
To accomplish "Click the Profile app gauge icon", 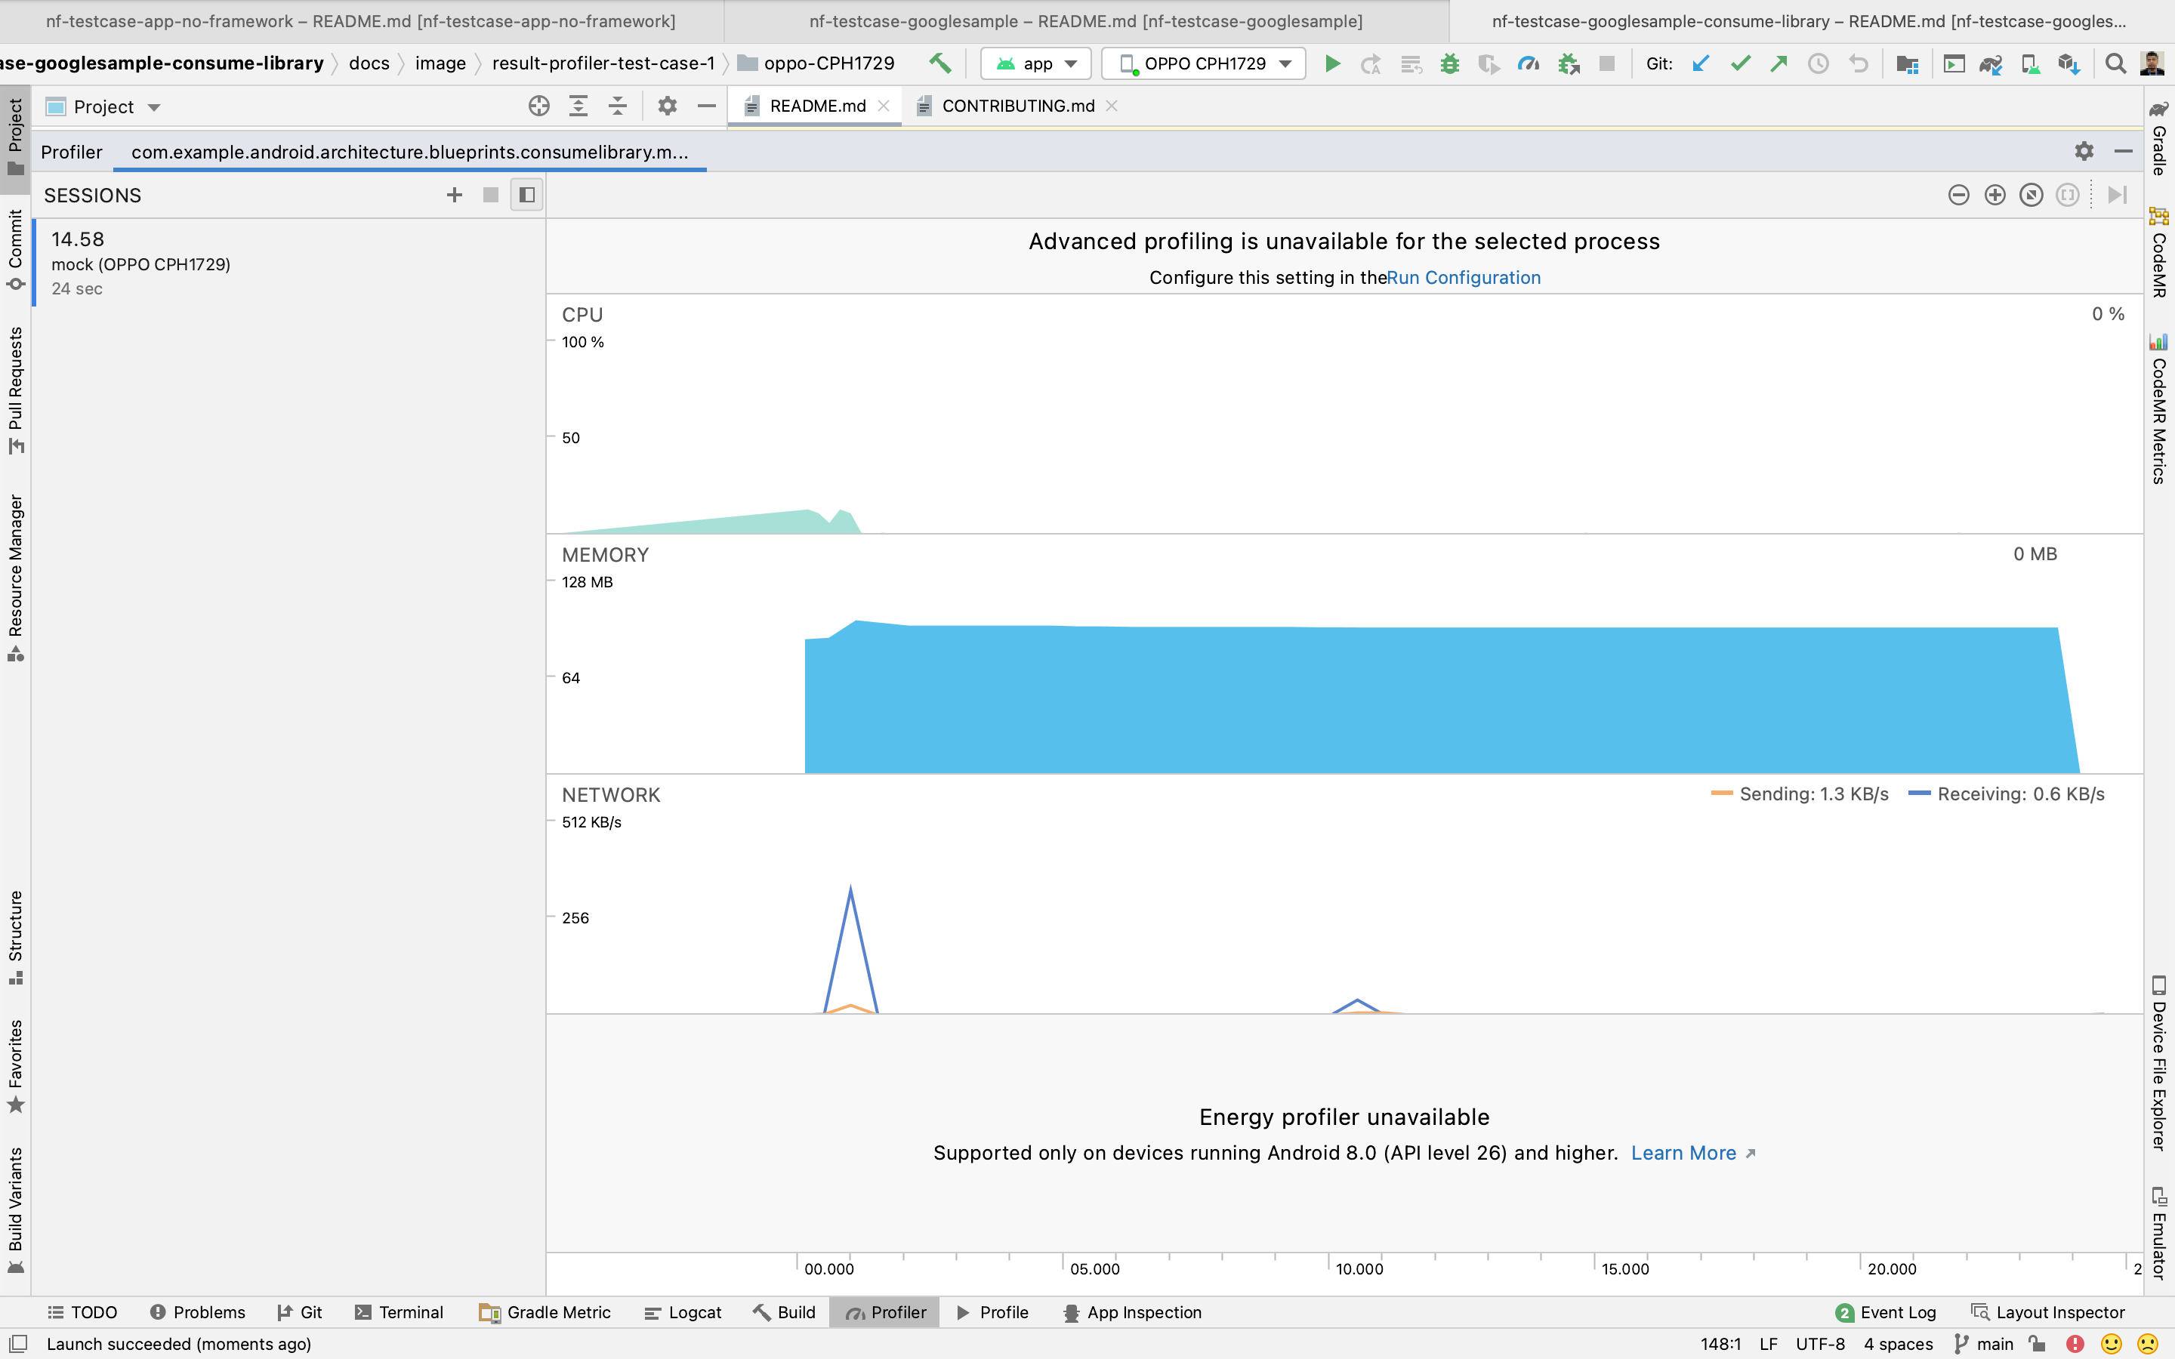I will pyautogui.click(x=1528, y=64).
